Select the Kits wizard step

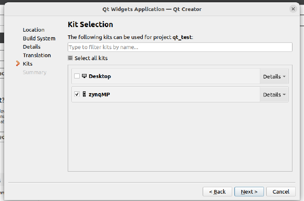[x=28, y=64]
